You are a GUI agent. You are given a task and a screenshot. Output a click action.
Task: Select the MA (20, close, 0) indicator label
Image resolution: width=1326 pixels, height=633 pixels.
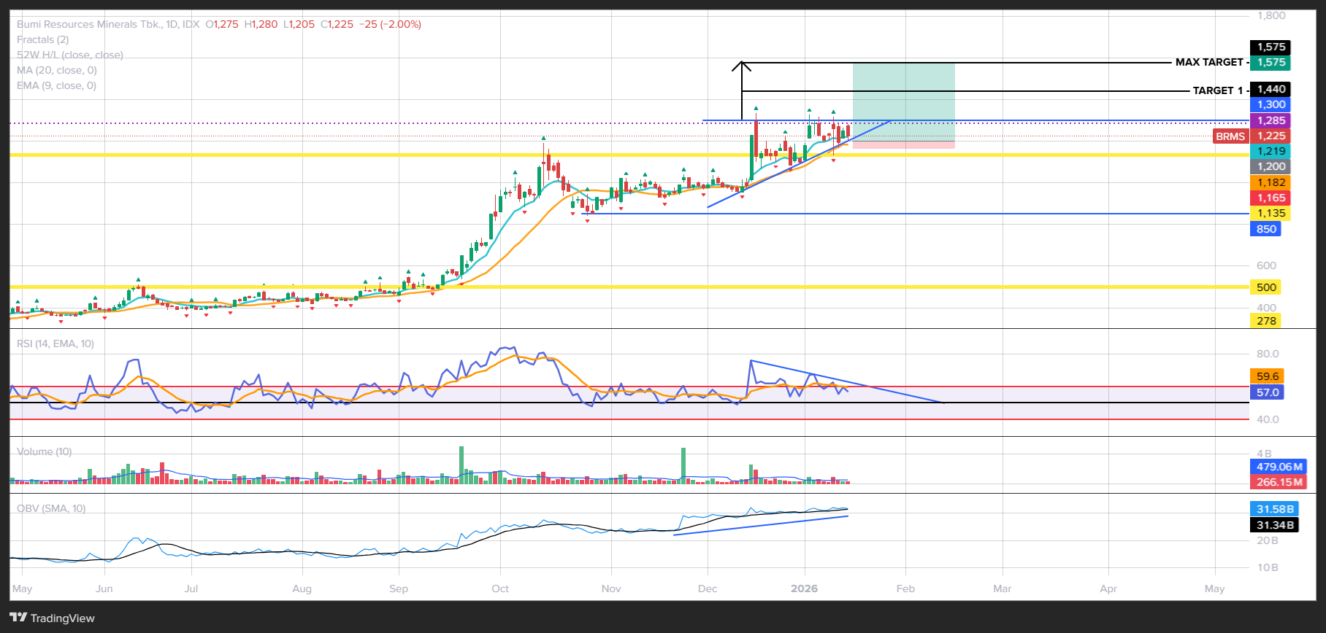click(57, 70)
